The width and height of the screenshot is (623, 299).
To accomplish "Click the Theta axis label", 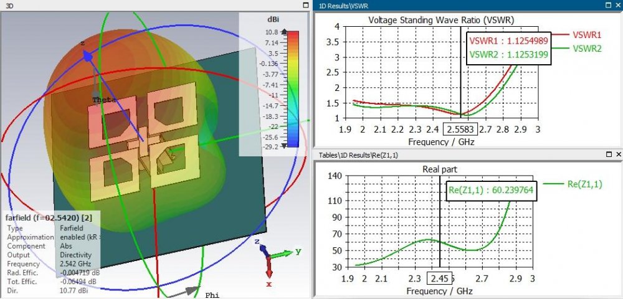I will (x=104, y=100).
